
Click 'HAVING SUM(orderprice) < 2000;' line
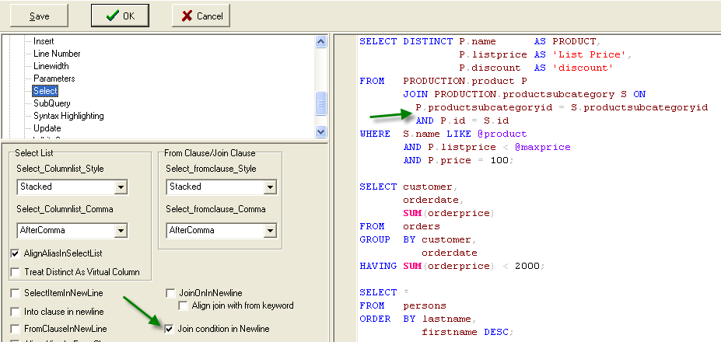pos(452,266)
